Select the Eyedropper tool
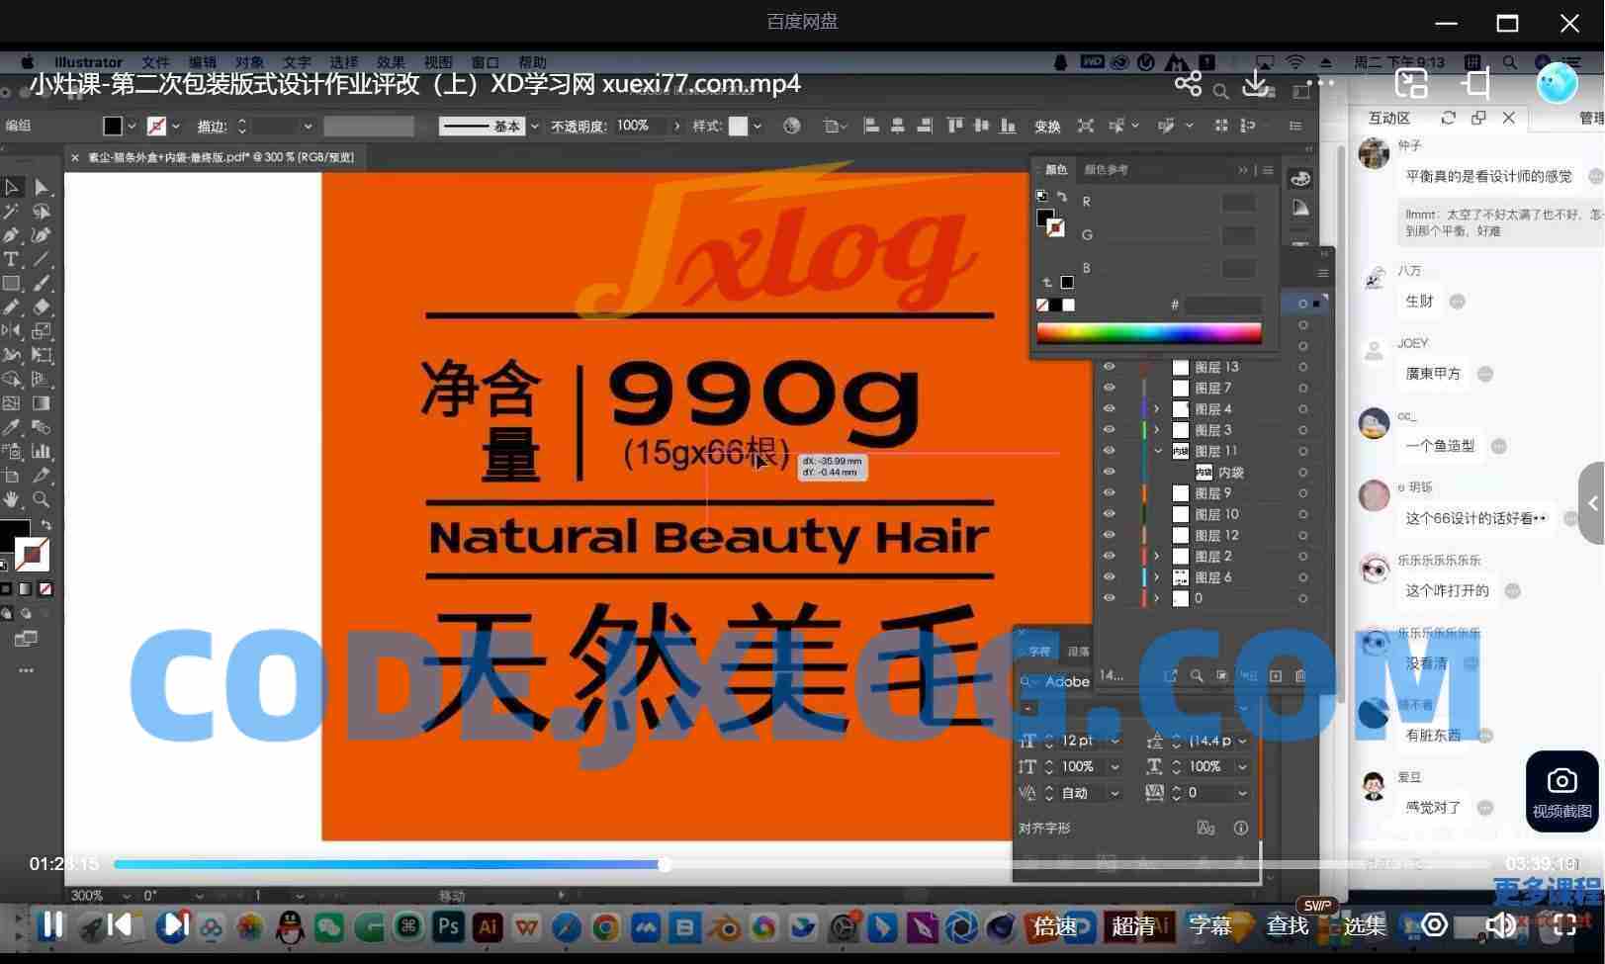Viewport: 1605px width, 964px height. tap(12, 427)
